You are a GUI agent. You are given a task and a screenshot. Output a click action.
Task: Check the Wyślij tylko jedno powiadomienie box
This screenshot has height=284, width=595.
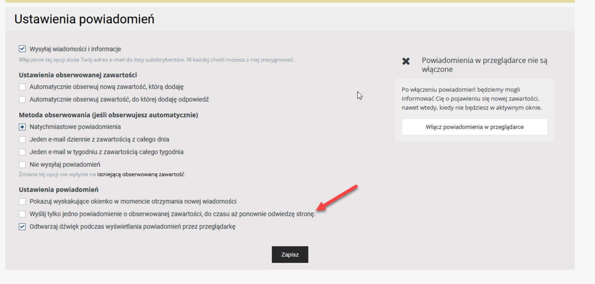click(x=22, y=214)
